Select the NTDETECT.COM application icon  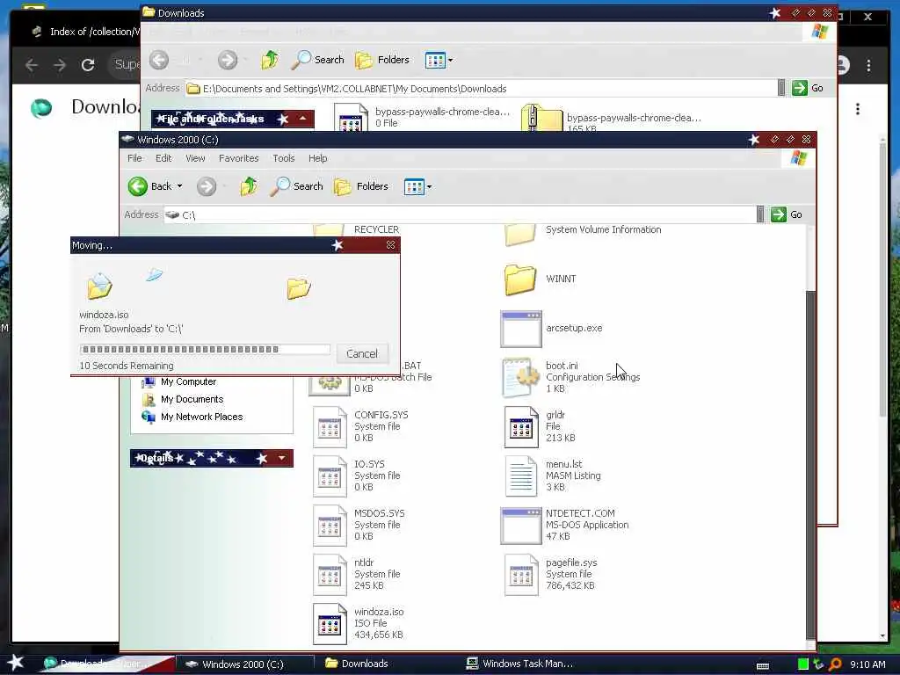tap(520, 526)
